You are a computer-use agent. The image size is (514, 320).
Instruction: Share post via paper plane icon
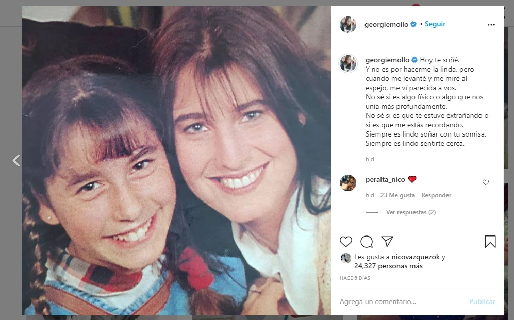click(x=387, y=242)
